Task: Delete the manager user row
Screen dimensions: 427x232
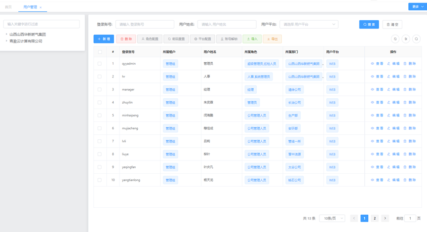Action: 410,89
